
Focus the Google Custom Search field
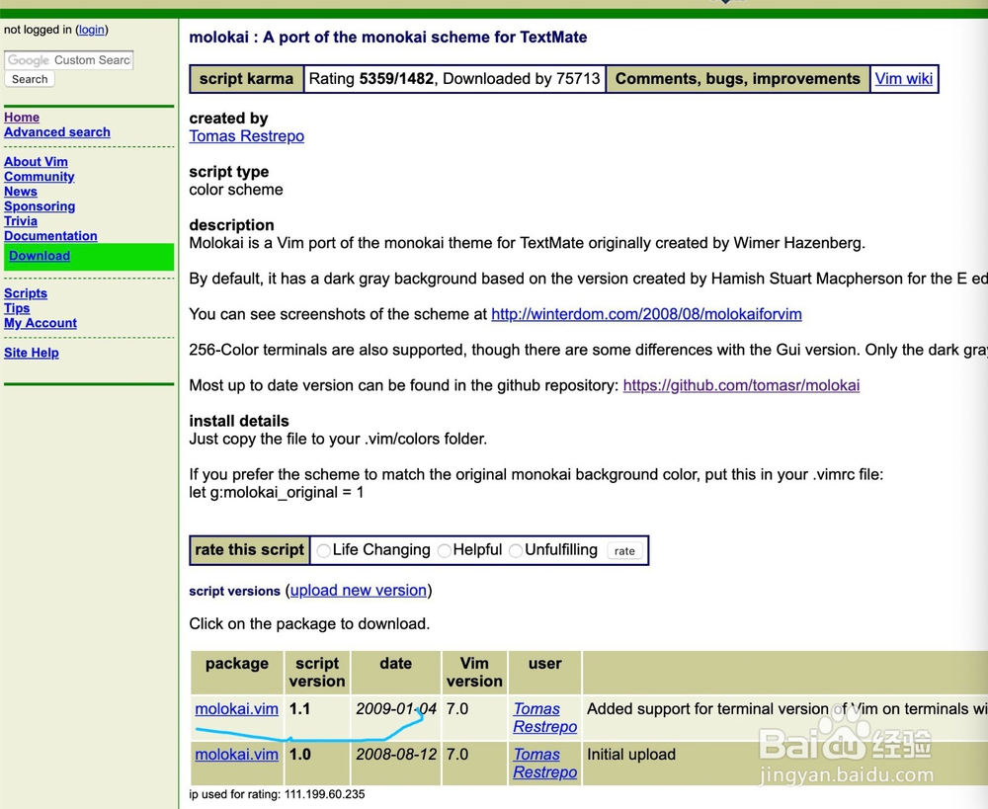coord(69,60)
